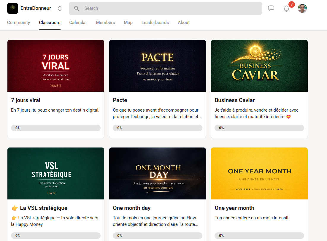
Task: Open the Members tab
Action: click(x=105, y=23)
